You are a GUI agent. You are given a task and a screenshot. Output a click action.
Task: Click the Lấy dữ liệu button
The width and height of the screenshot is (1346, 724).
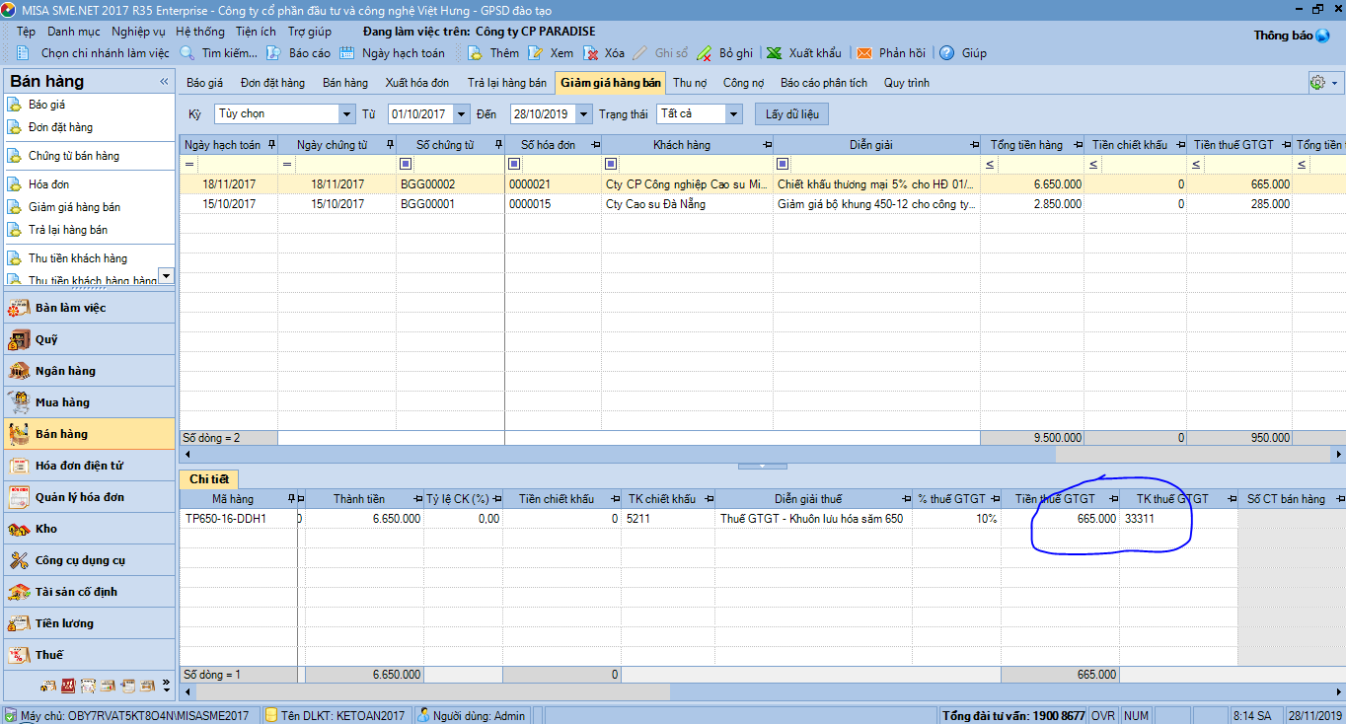click(x=791, y=114)
